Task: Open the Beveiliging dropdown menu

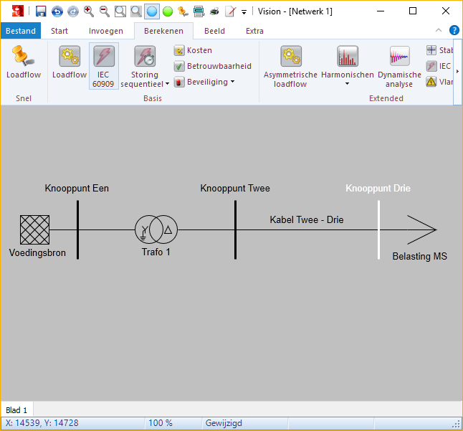Action: pos(206,82)
